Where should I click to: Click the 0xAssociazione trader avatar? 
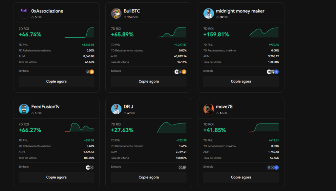[x=24, y=13]
